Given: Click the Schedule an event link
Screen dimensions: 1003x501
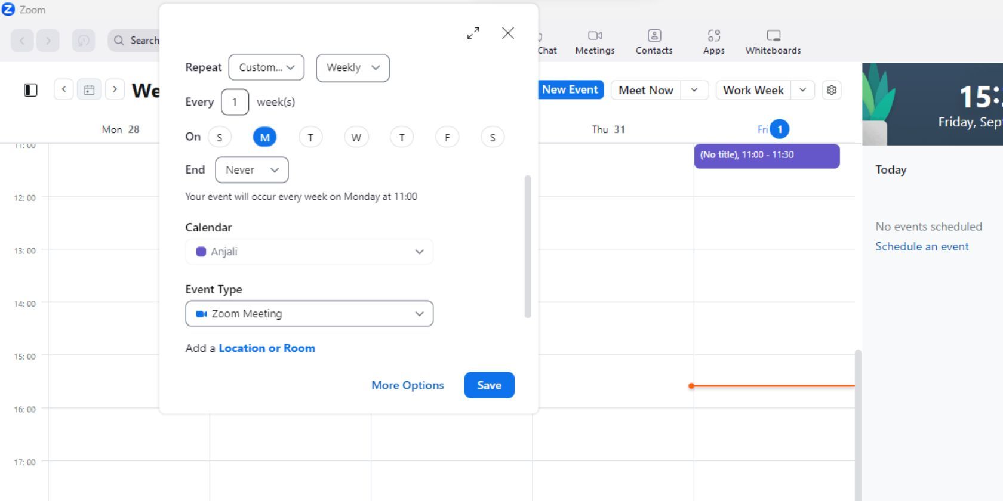Looking at the screenshot, I should pos(922,246).
